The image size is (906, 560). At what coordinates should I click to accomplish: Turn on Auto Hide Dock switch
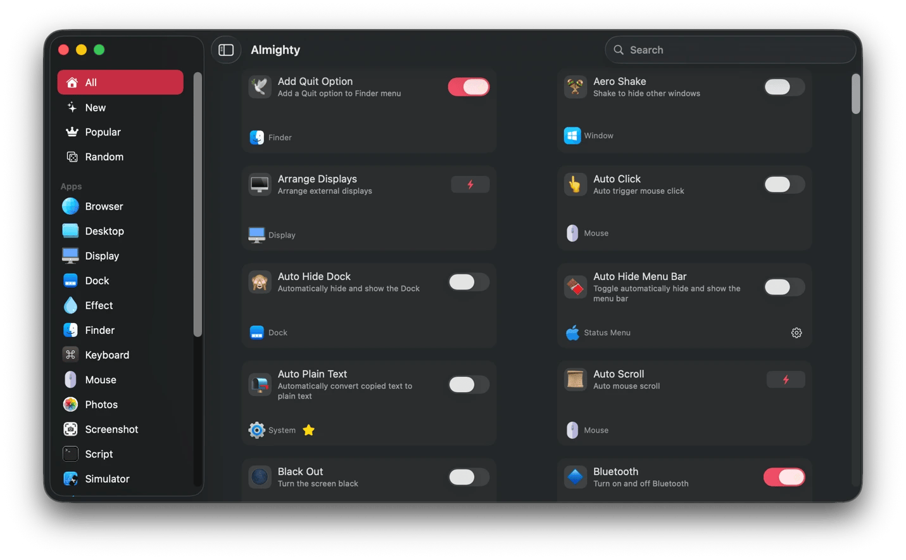(469, 282)
